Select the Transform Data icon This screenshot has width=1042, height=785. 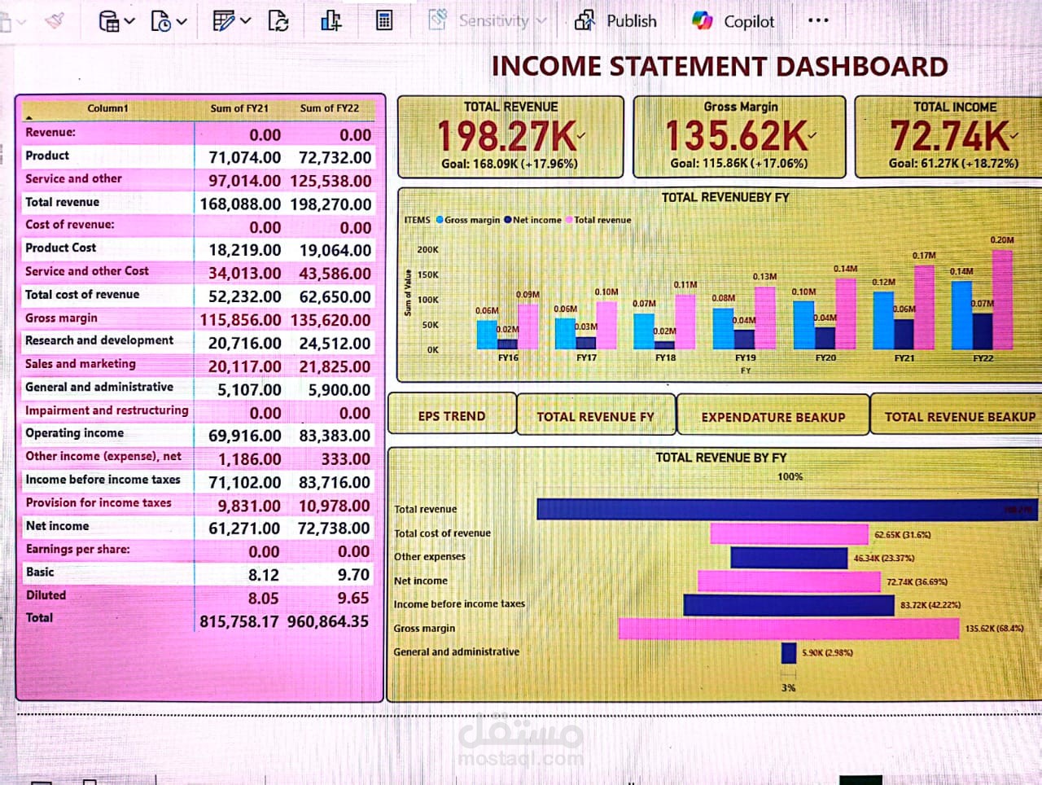tap(225, 22)
